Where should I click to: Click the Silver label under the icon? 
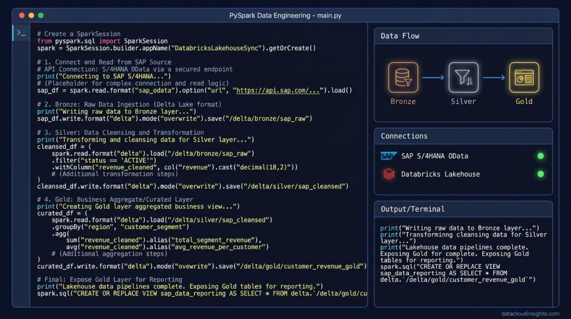463,101
